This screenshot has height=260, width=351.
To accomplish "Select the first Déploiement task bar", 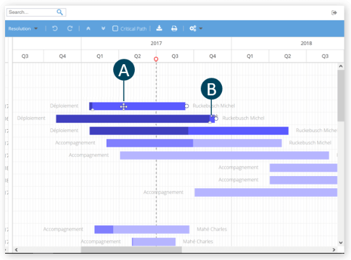I will click(137, 106).
